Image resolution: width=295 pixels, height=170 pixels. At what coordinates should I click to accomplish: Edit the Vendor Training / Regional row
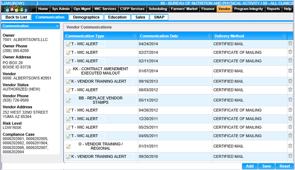[68, 146]
